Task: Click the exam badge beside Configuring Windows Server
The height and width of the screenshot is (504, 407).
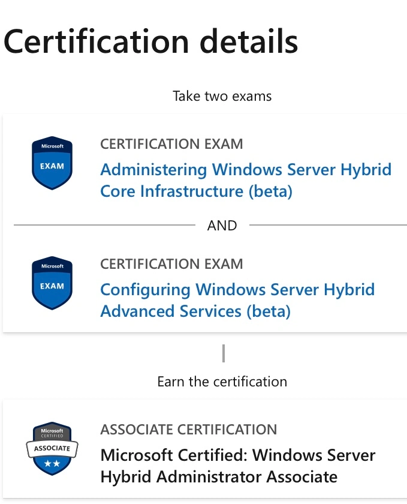Action: (x=52, y=283)
